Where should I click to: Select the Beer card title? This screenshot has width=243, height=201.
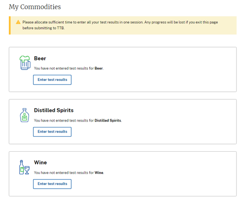tap(40, 58)
